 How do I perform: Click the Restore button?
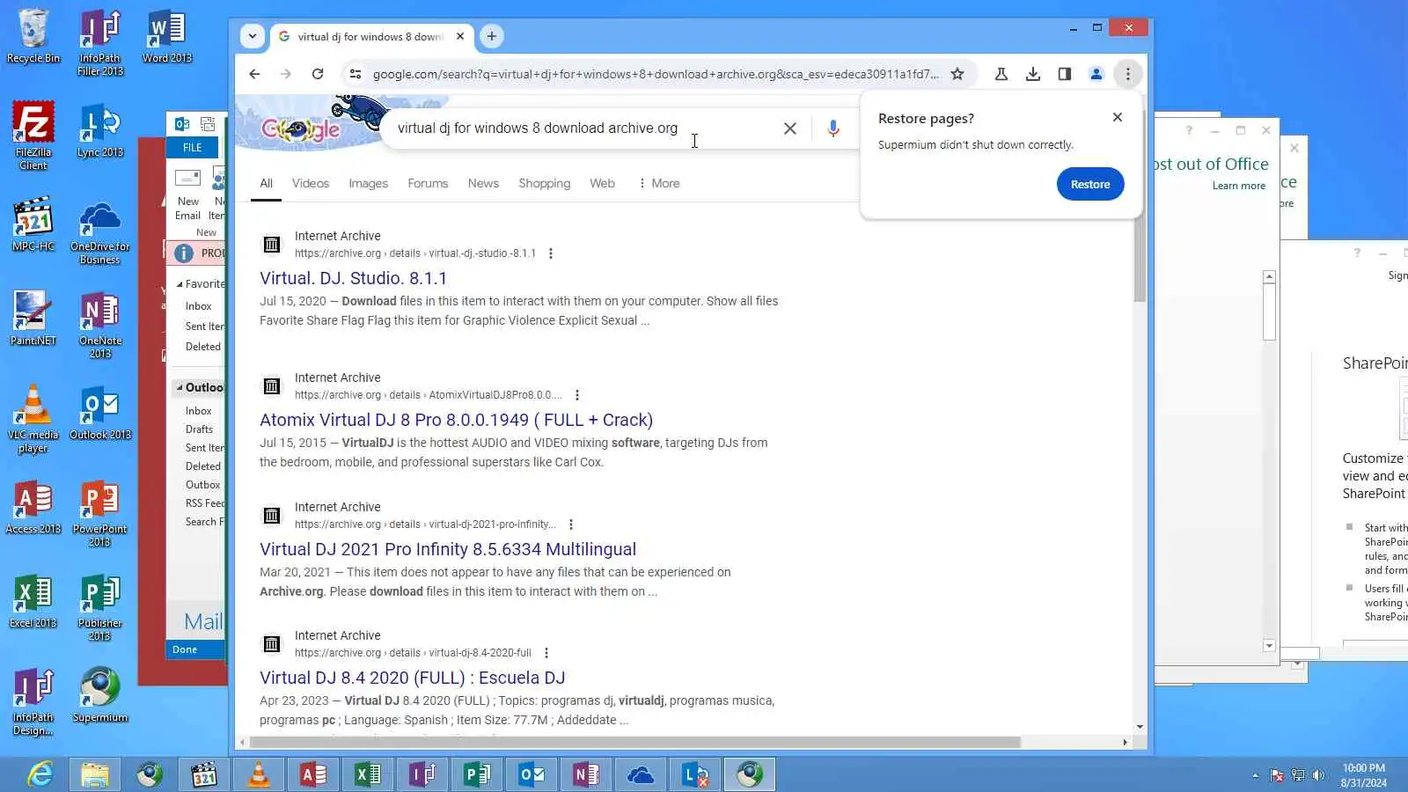pyautogui.click(x=1090, y=184)
